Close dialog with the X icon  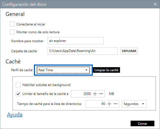(x=155, y=4)
